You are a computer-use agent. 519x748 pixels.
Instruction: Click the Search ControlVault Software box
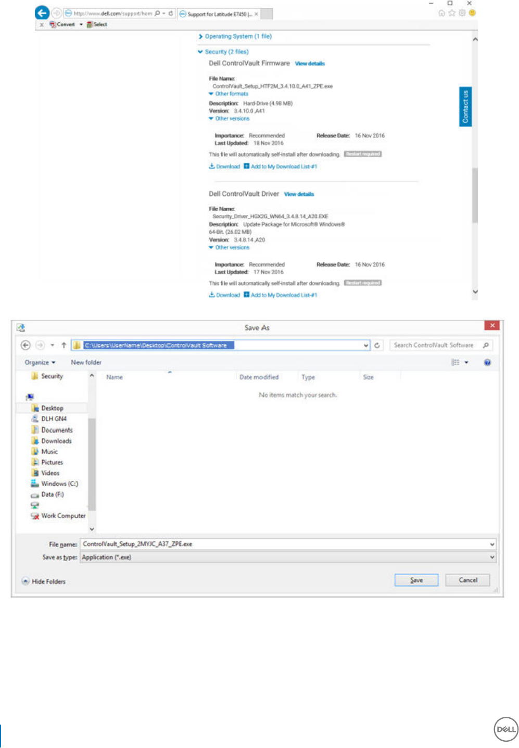pyautogui.click(x=440, y=345)
